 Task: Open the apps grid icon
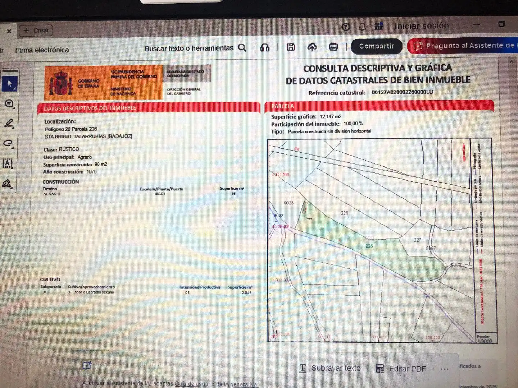(x=378, y=26)
